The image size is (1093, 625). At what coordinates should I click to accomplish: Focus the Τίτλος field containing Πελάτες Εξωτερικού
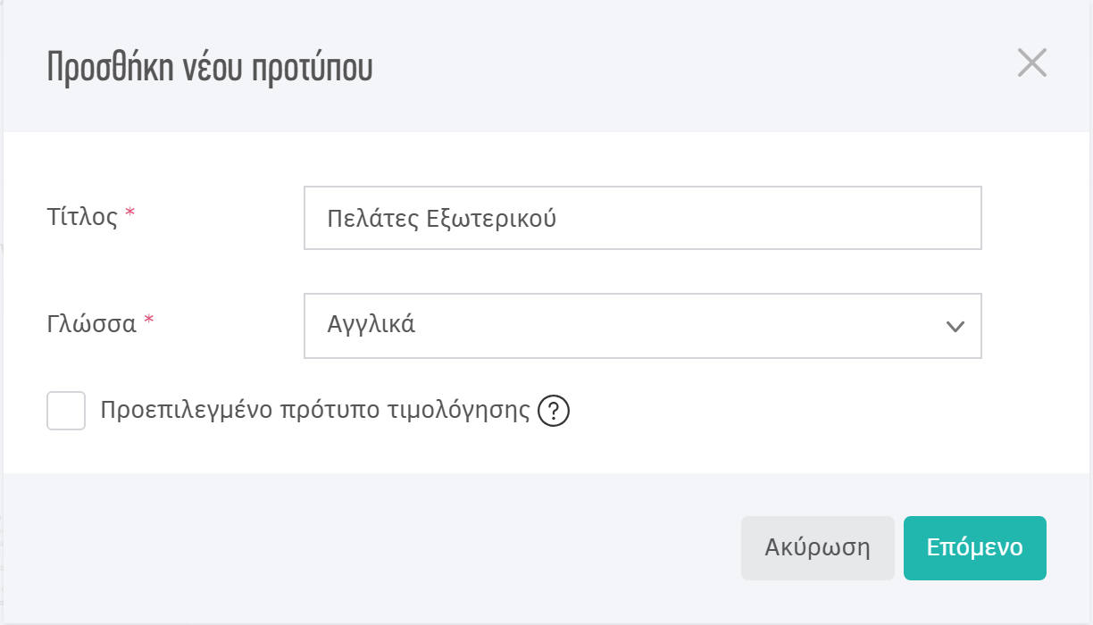(642, 218)
